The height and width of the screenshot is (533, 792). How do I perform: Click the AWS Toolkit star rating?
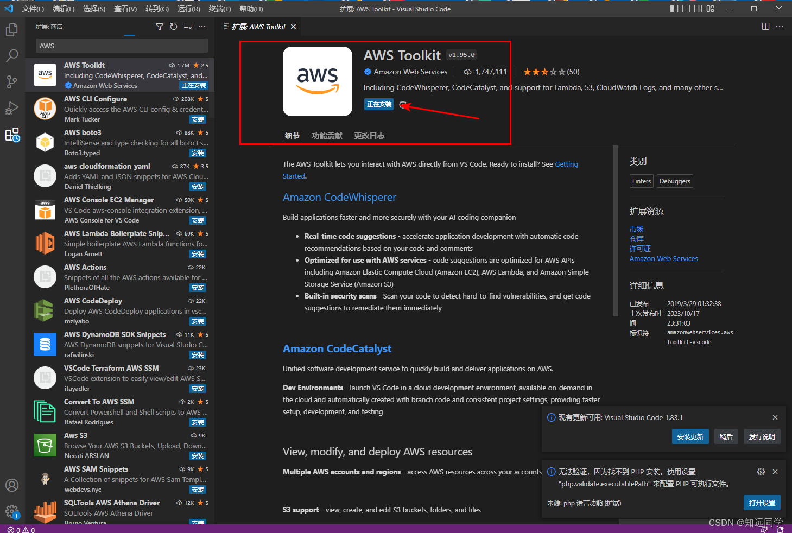pyautogui.click(x=551, y=72)
